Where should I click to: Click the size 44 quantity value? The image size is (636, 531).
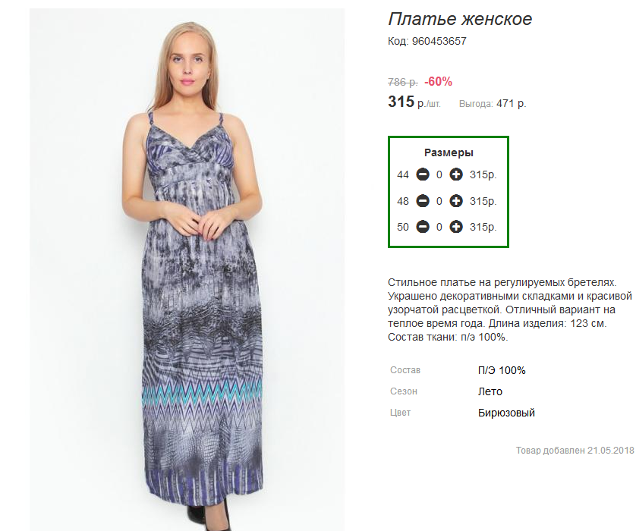(439, 175)
